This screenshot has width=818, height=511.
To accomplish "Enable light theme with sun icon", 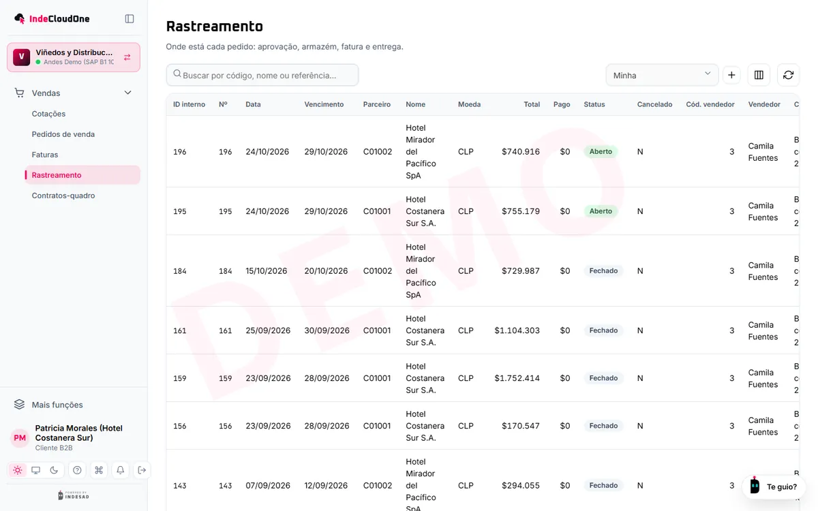I will click(18, 470).
